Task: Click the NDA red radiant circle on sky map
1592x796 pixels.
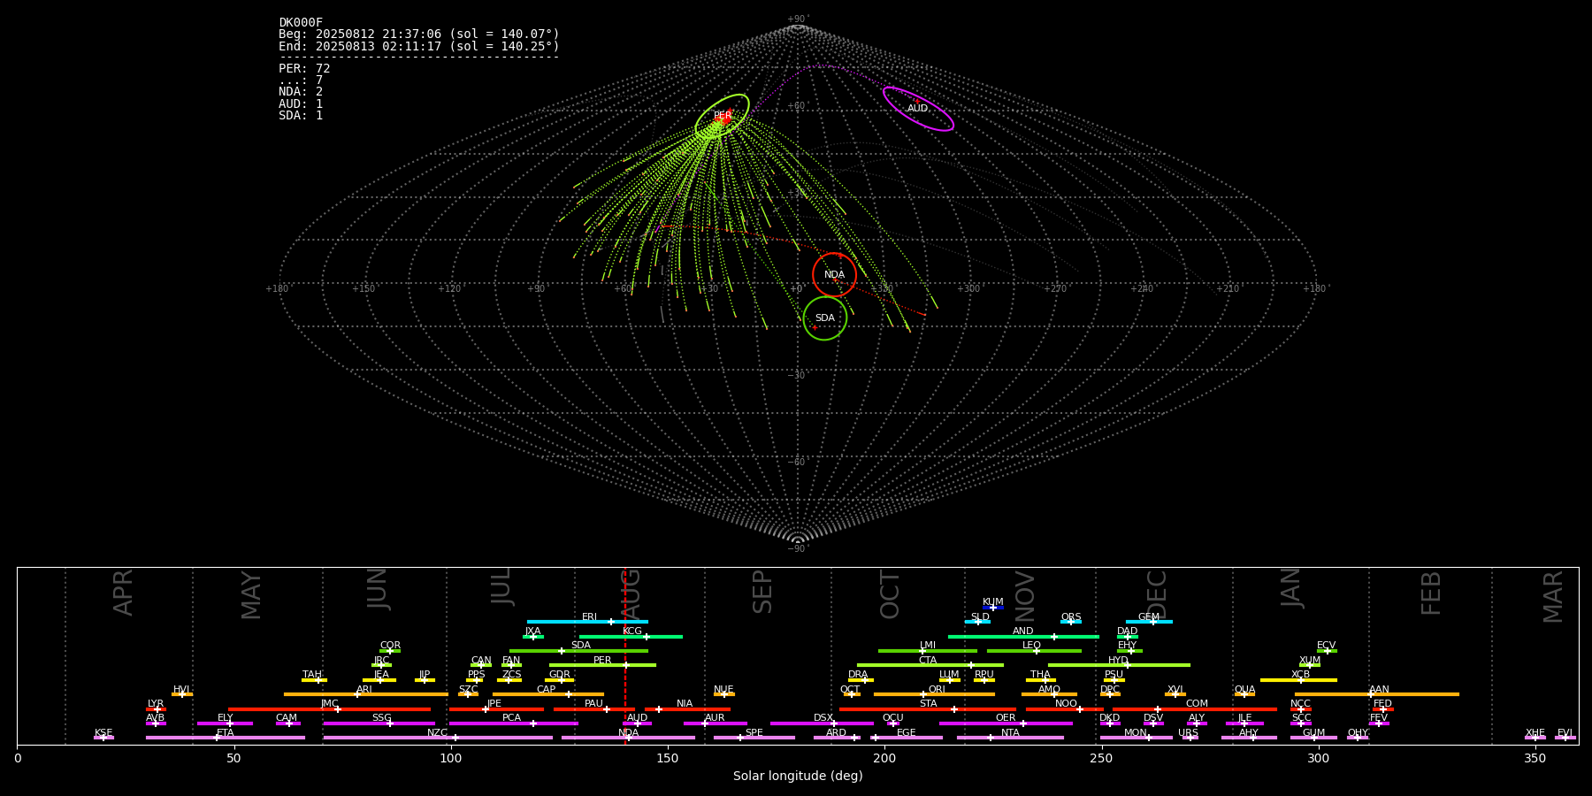Action: [x=834, y=274]
